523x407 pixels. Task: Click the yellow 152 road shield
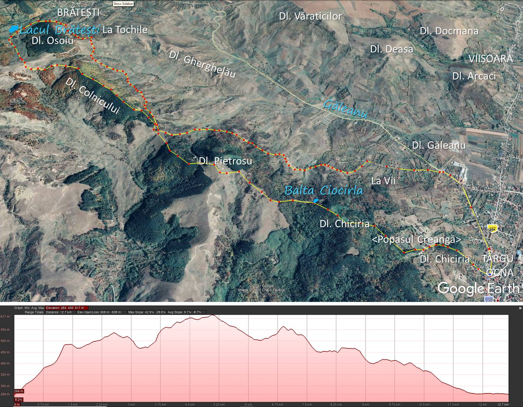[492, 228]
